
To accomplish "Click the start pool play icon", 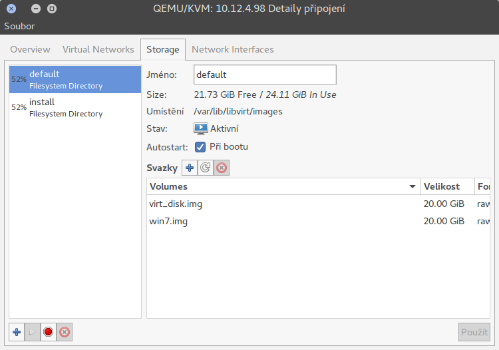I will (33, 331).
